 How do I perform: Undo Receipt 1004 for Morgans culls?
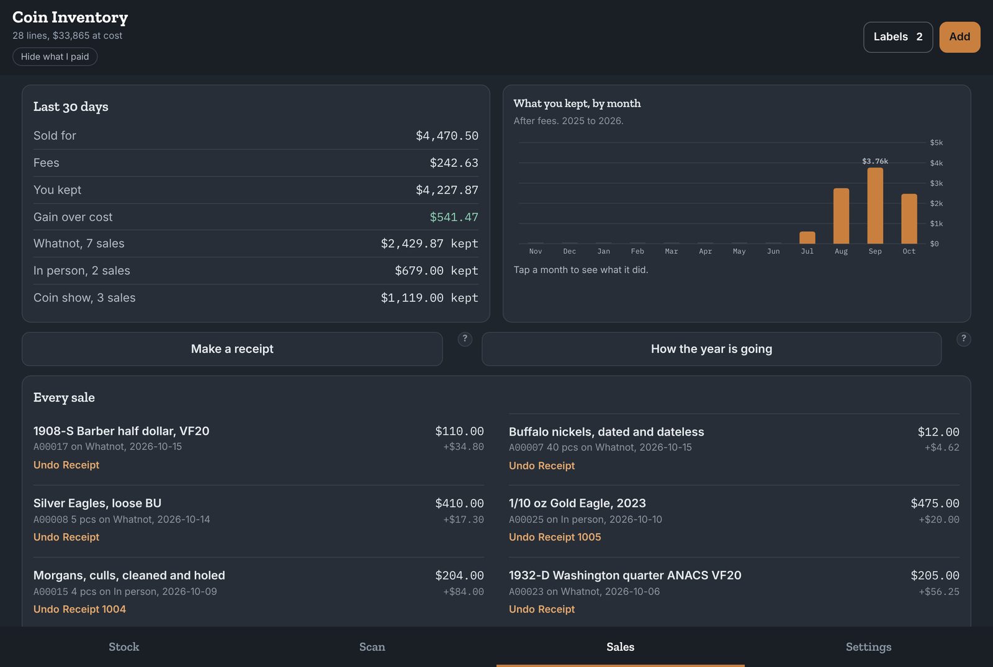pyautogui.click(x=79, y=609)
